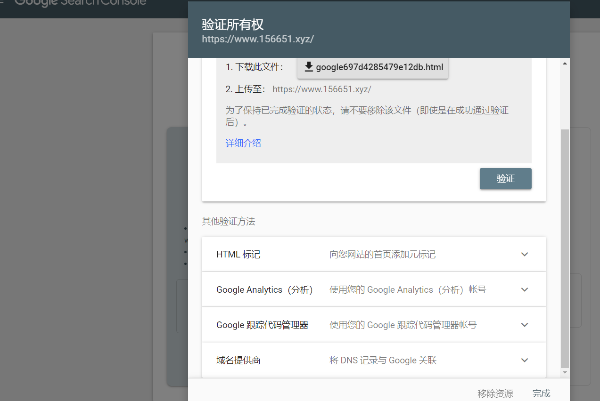
Task: Click the HTML 标记 method label
Action: pyautogui.click(x=238, y=255)
